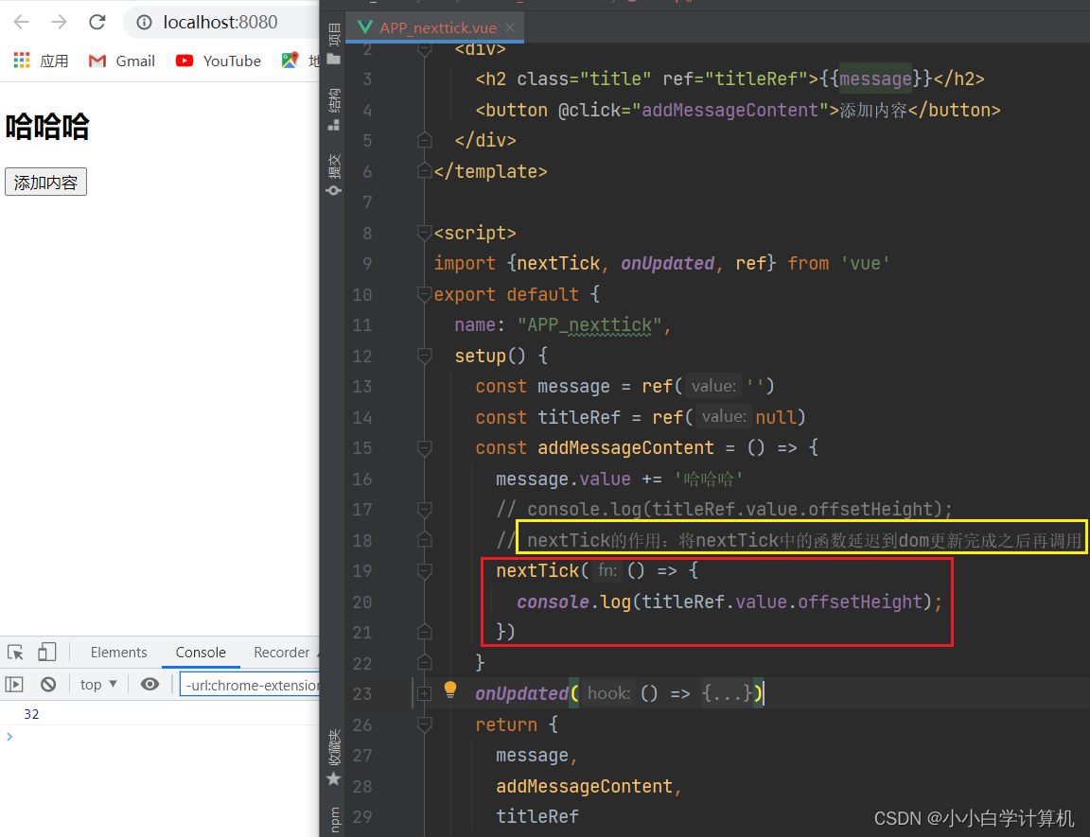Collapse addMessageContent fold on line 15
Viewport: 1090px width, 837px height.
[x=424, y=448]
